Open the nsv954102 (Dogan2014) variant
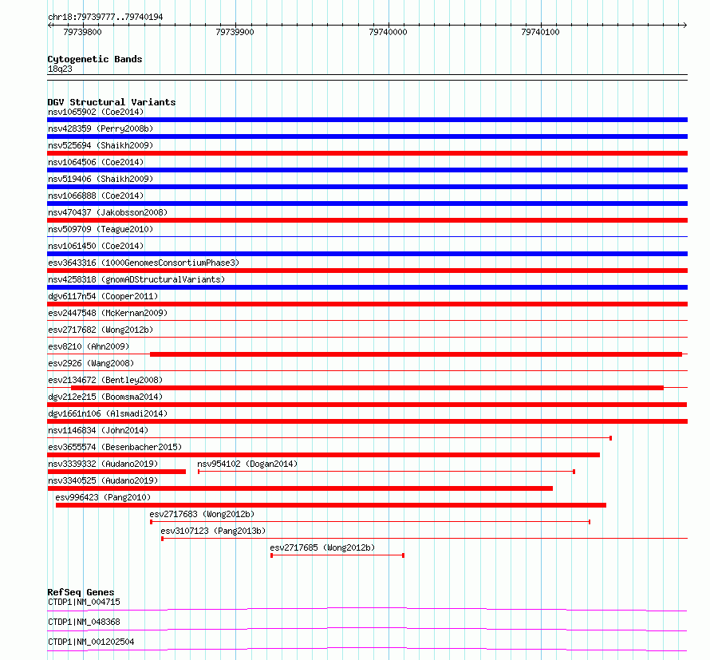710x660 pixels. click(247, 464)
